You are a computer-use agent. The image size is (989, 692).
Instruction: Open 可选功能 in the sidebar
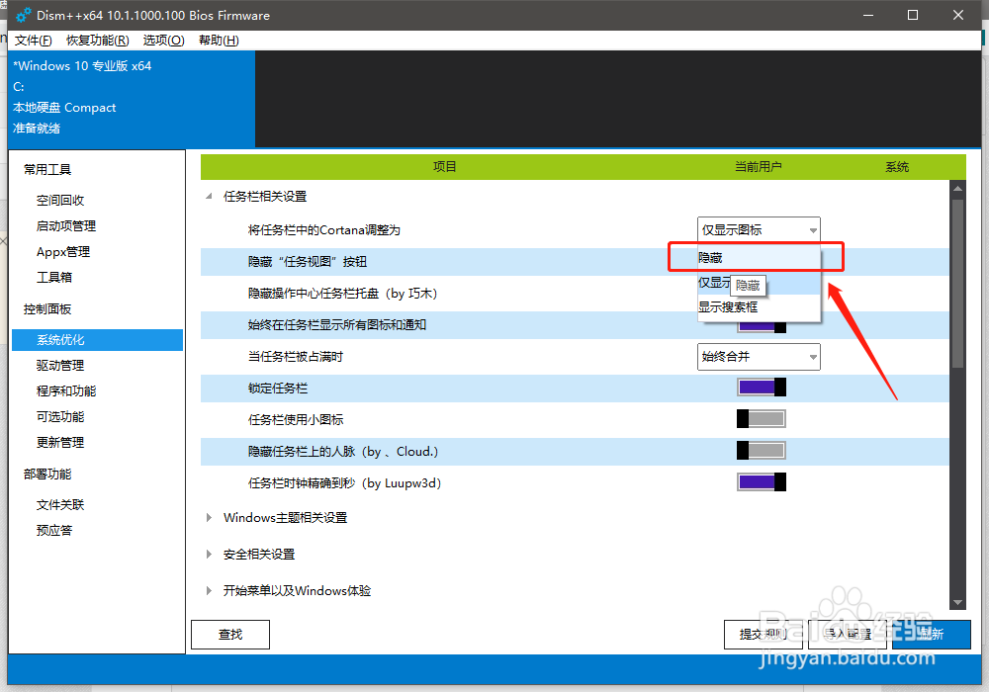(60, 417)
